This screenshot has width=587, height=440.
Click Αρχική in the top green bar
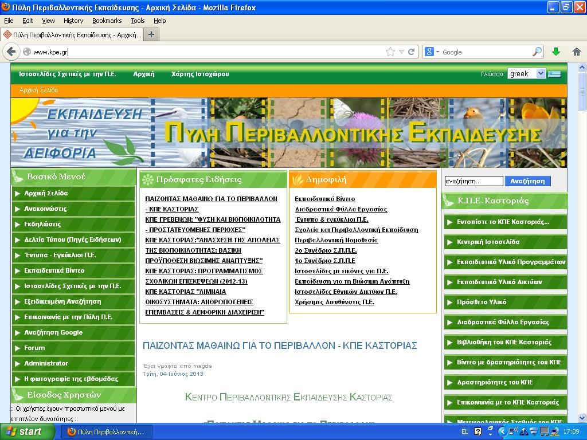pyautogui.click(x=144, y=74)
